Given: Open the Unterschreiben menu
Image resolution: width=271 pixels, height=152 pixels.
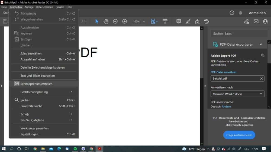Looking at the screenshot, I should [45, 7].
